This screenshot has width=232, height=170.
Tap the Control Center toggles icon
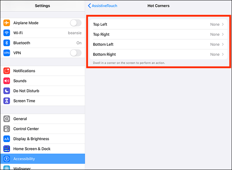pos(7,129)
